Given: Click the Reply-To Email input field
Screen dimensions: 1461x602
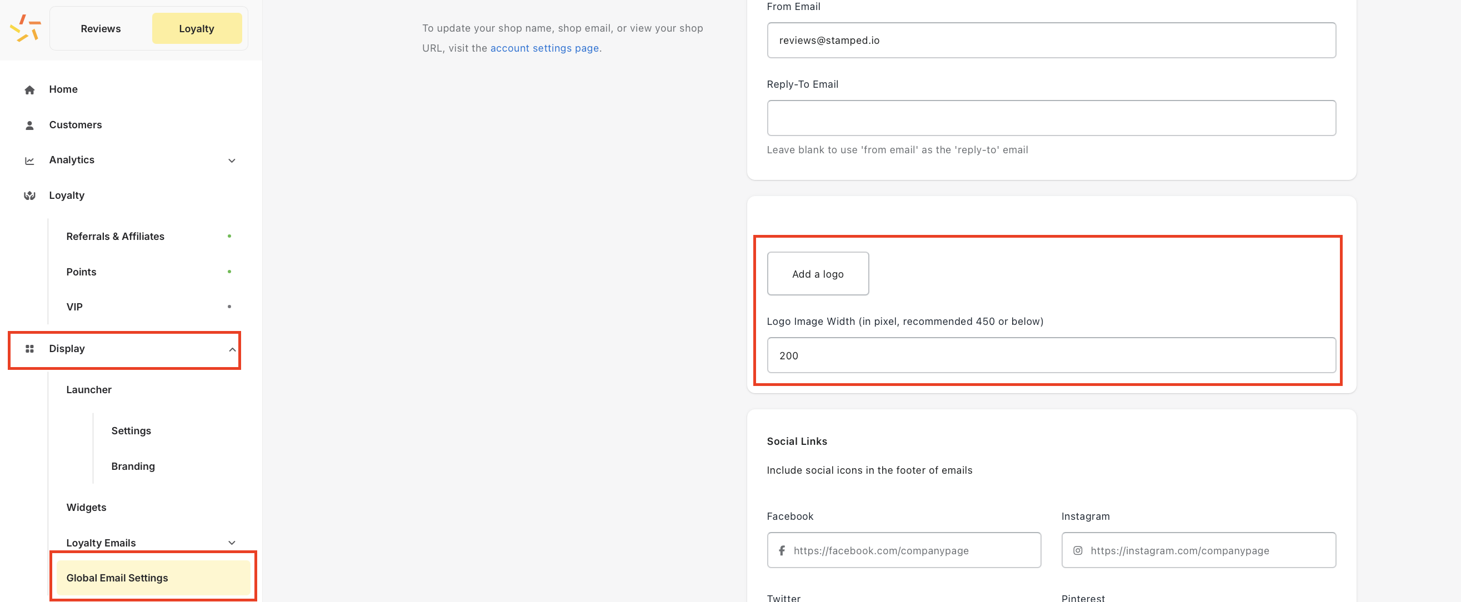Looking at the screenshot, I should [x=1051, y=118].
